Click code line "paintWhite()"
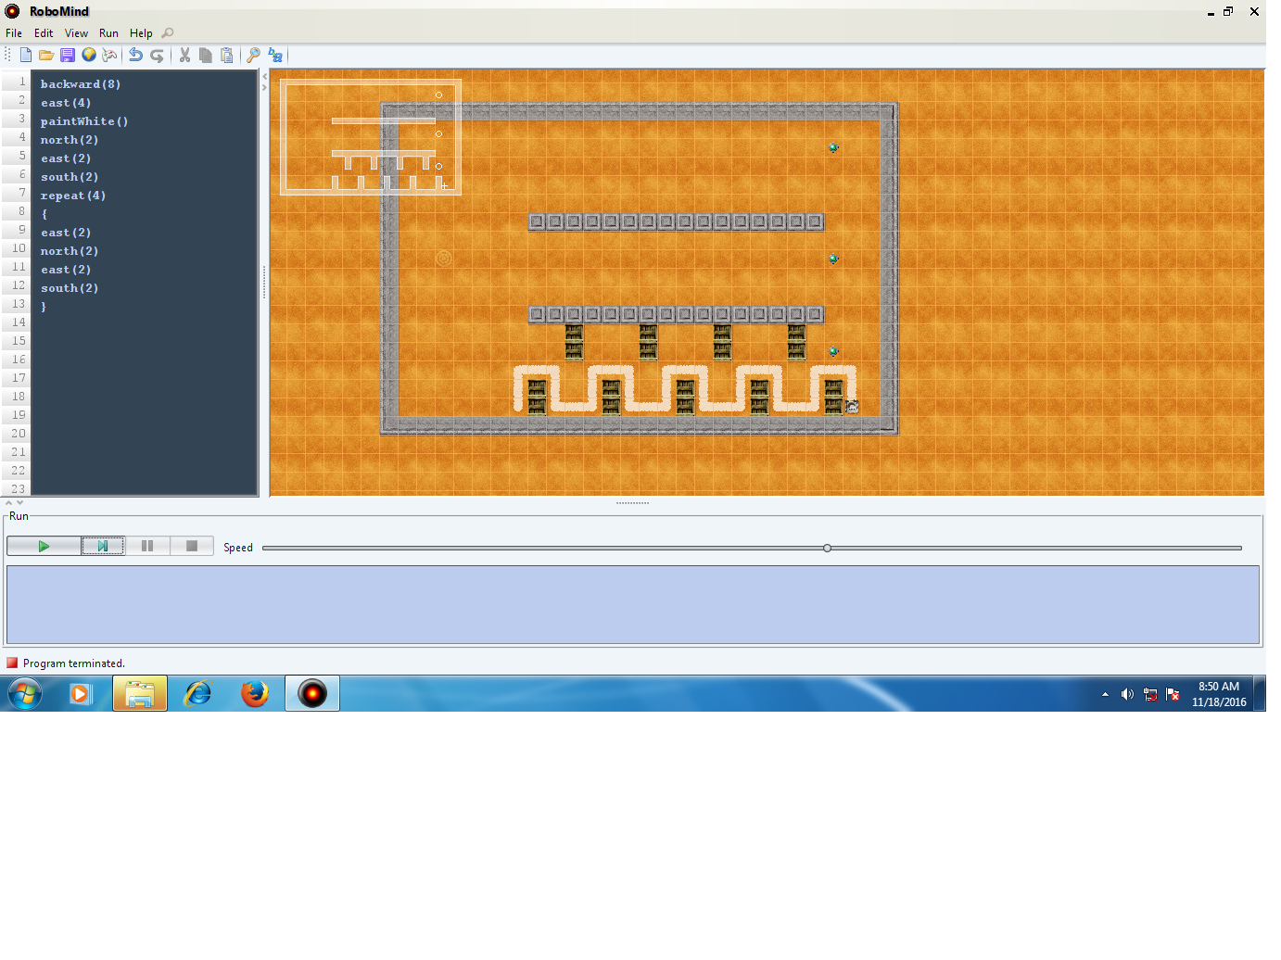This screenshot has width=1281, height=960. point(84,121)
